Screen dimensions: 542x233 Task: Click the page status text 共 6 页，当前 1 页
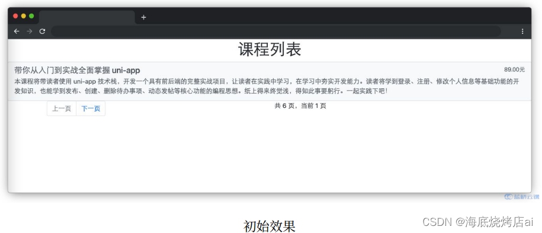(x=300, y=106)
